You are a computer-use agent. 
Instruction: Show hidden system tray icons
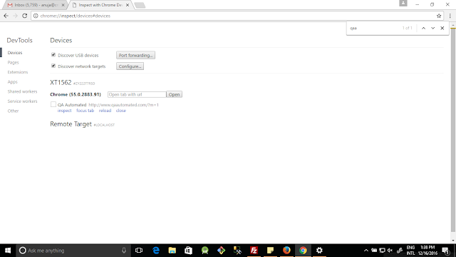[366, 251]
